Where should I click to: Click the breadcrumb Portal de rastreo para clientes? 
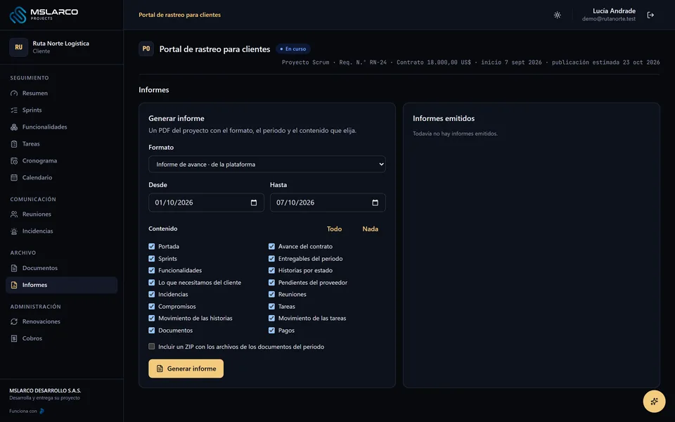(179, 15)
